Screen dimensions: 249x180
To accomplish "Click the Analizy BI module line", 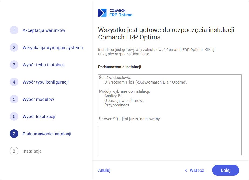I will click(x=113, y=96).
